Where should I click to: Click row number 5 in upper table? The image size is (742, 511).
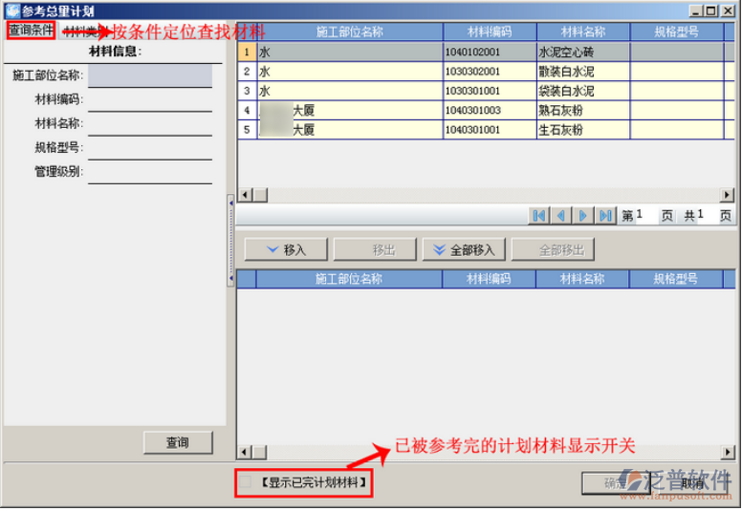(x=247, y=130)
